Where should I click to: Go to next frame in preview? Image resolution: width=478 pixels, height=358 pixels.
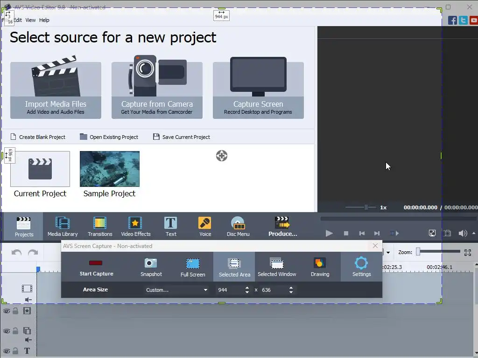click(377, 233)
